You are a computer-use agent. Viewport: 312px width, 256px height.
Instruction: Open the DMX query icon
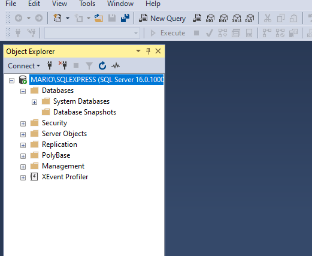tap(223, 19)
